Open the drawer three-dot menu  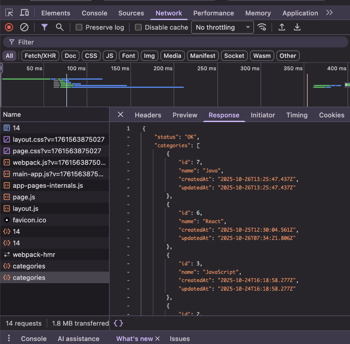(x=9, y=338)
